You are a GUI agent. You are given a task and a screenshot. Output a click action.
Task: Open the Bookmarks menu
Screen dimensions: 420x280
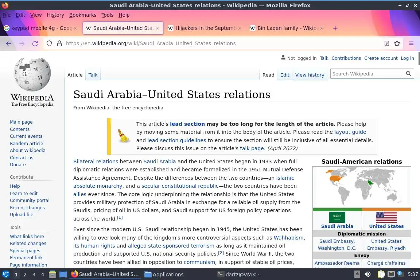[83, 15]
